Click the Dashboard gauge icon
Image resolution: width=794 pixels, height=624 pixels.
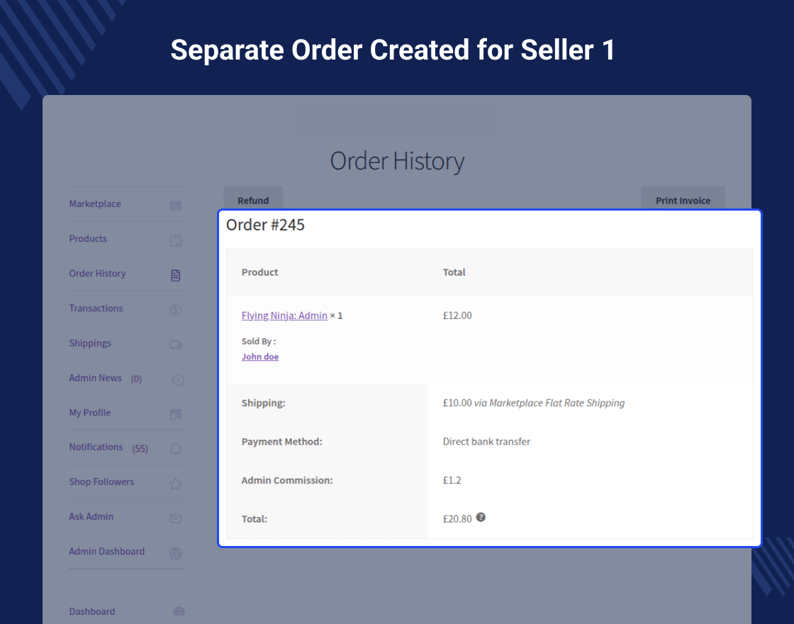pos(179,611)
